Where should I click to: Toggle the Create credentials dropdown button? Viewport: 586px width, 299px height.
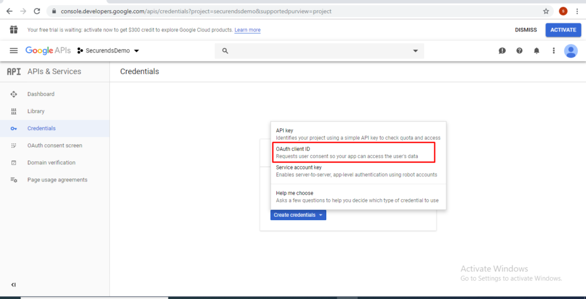coord(298,215)
